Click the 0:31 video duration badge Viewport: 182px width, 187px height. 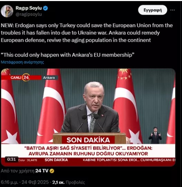pos(11,159)
